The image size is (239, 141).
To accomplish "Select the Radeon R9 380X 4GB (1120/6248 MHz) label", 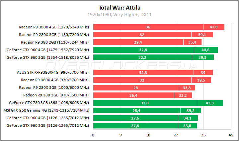I will point(54,27).
